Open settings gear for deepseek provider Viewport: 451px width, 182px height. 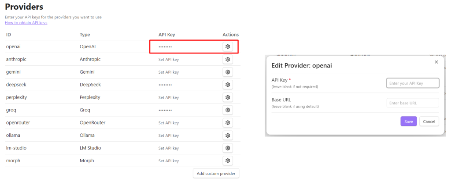tap(228, 85)
